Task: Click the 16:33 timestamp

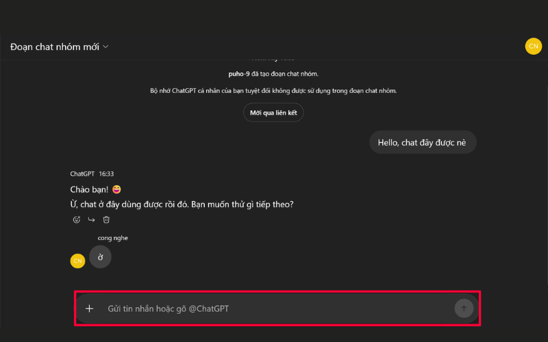Action: click(106, 174)
